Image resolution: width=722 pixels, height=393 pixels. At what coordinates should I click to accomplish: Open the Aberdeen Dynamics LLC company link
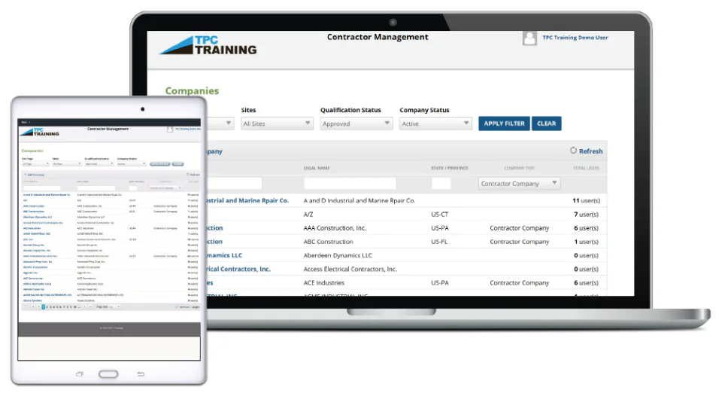[x=224, y=255]
